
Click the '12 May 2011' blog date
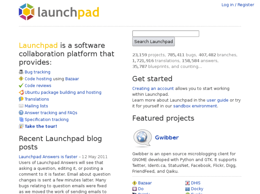pyautogui.click(x=94, y=157)
